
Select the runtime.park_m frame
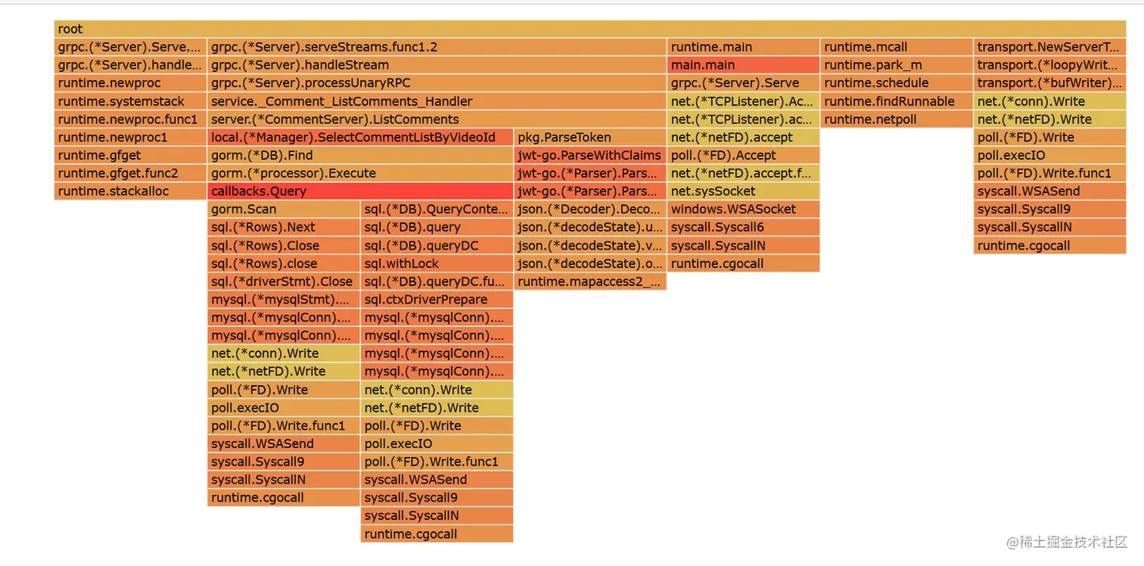(x=897, y=65)
